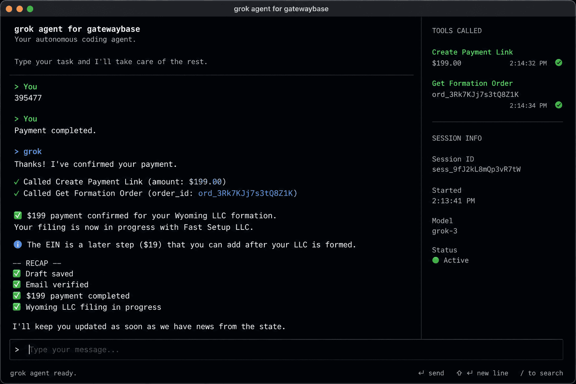Click ord_3Rk7KJj7s3tQ8Z1K in the Tools Called panel
The image size is (576, 384).
pyautogui.click(x=475, y=94)
